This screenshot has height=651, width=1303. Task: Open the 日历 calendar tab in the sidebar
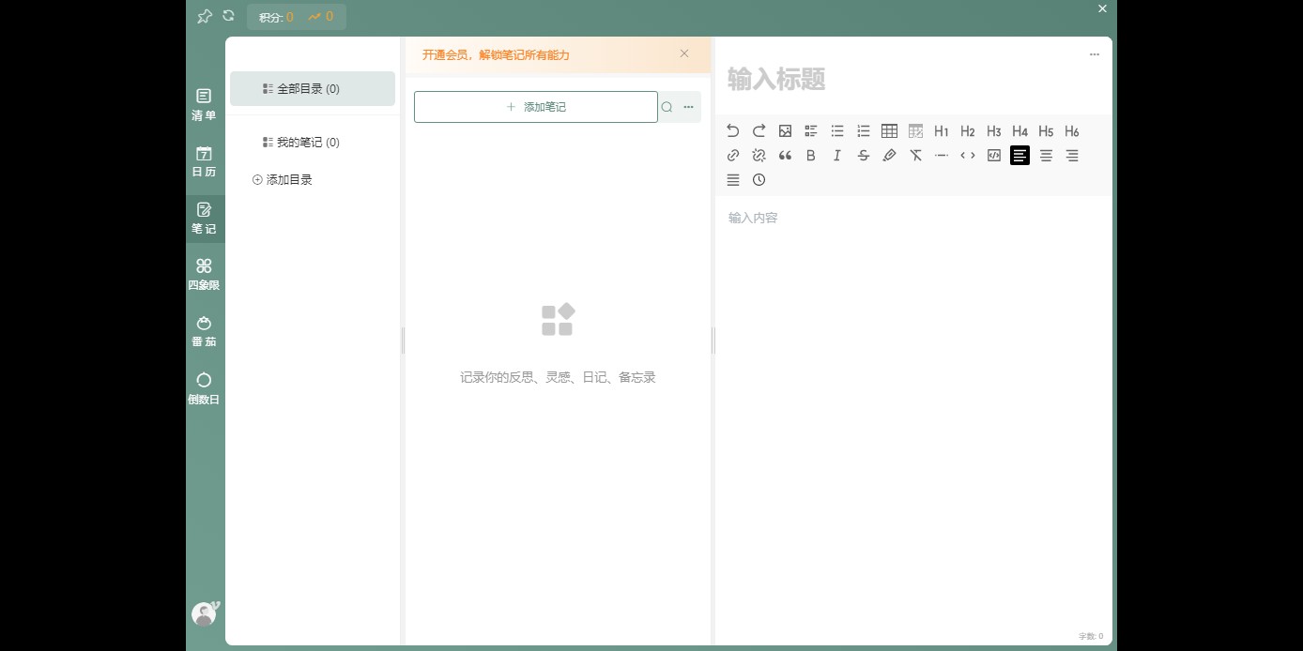204,161
